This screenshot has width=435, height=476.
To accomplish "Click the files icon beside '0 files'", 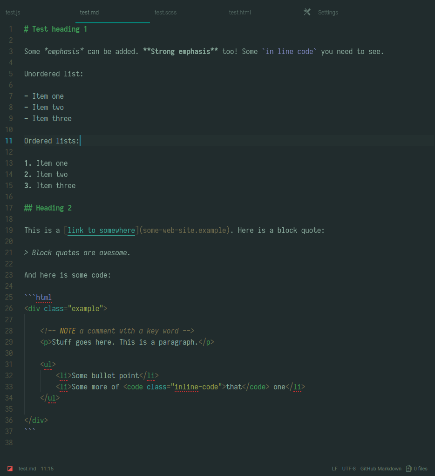I will pos(408,469).
